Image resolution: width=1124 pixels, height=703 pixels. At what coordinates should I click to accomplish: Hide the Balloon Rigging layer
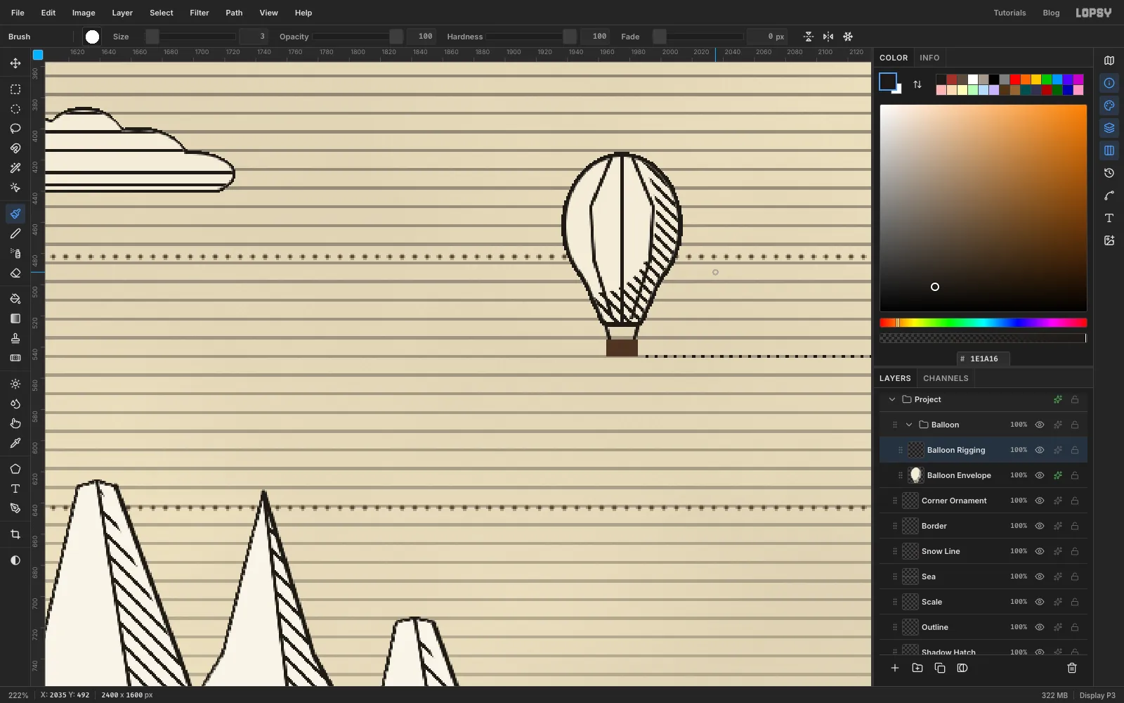click(1040, 450)
